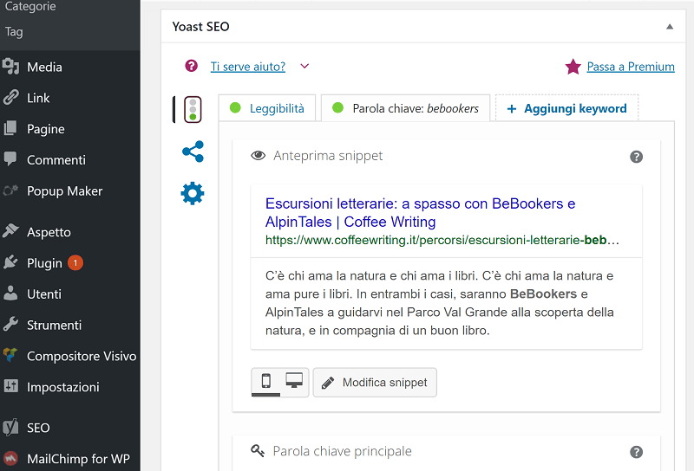
Task: Expand the Ti serve aiuto chevron
Action: (x=304, y=67)
